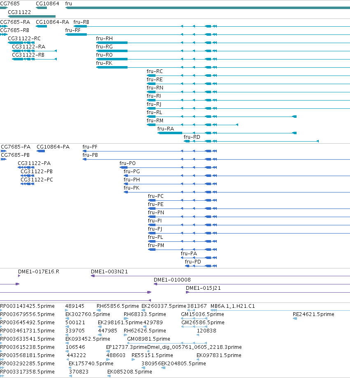Select the fru-PO protein label
The image size is (350, 378).
tap(127, 163)
